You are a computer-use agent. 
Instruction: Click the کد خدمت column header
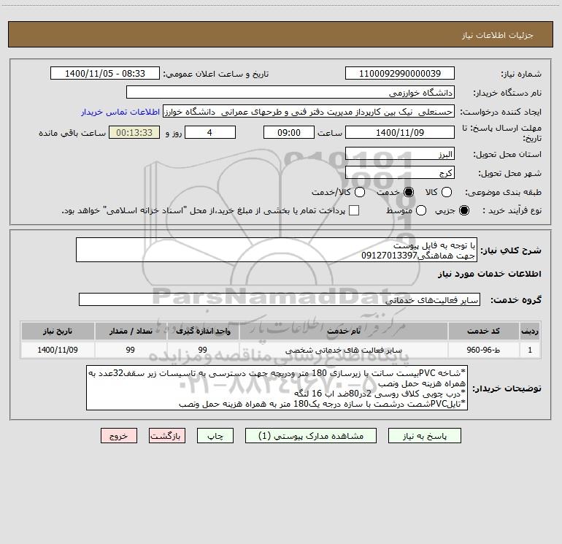coord(483,331)
